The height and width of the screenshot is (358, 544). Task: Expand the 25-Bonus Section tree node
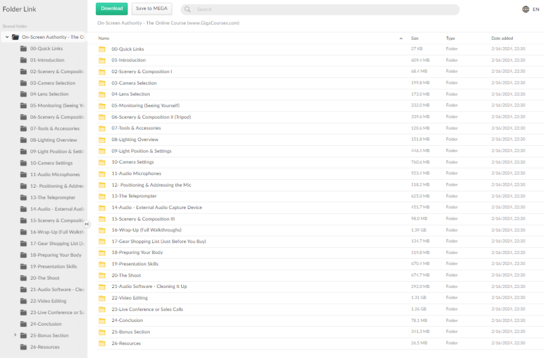tap(15, 335)
